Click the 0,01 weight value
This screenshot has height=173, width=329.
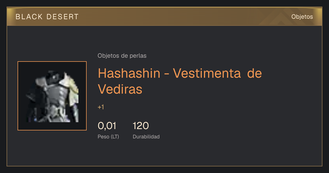click(107, 126)
